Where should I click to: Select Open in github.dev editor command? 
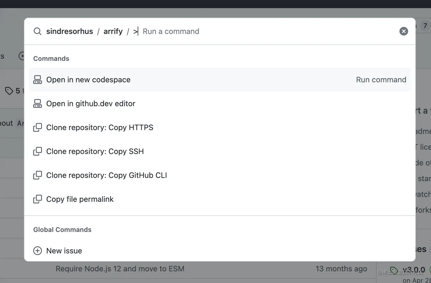(x=220, y=104)
